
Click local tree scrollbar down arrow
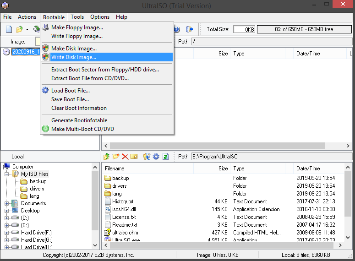95,245
